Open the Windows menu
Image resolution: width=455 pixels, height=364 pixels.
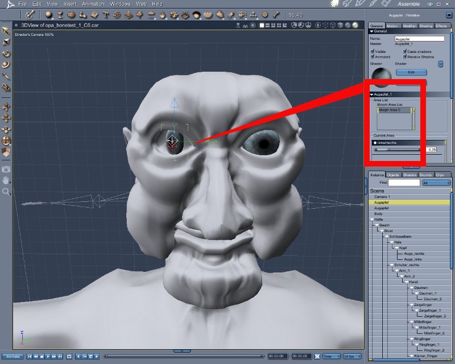pos(120,4)
